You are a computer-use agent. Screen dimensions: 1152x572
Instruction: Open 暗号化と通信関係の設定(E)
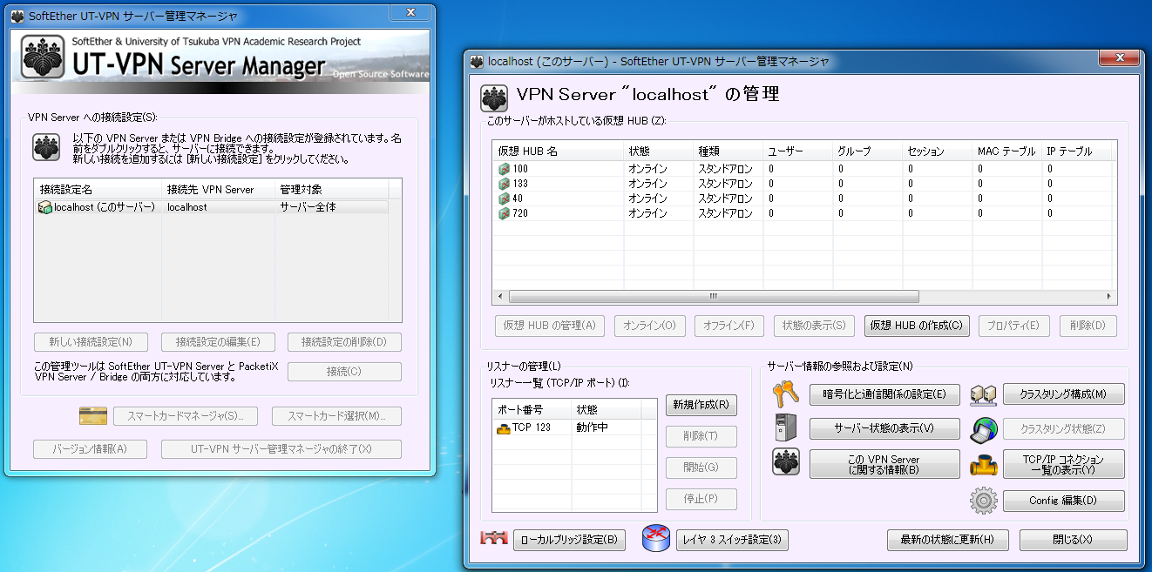coord(884,394)
